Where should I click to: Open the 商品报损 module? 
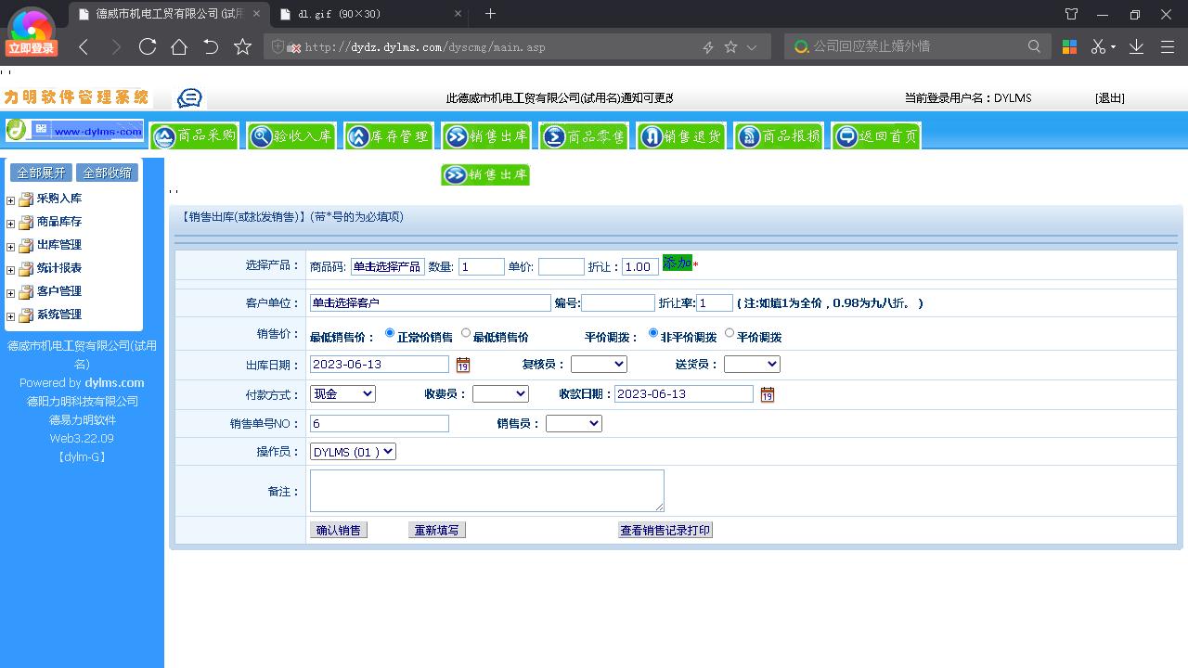point(779,135)
